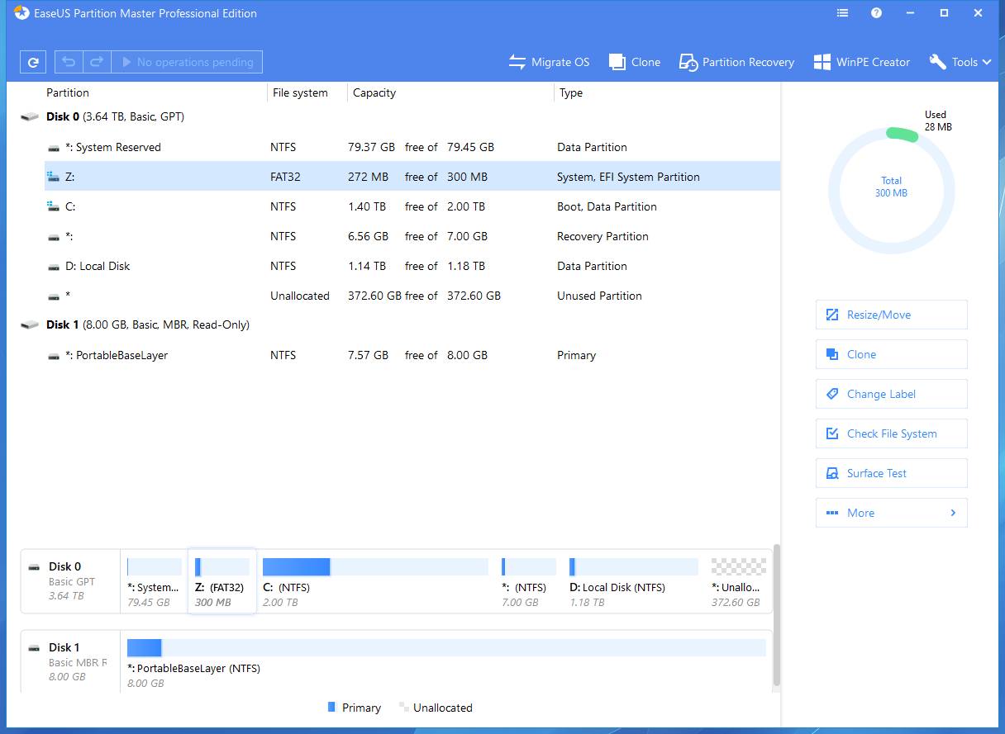The image size is (1005, 734).
Task: Expand the Tools dropdown menu
Action: [x=960, y=62]
